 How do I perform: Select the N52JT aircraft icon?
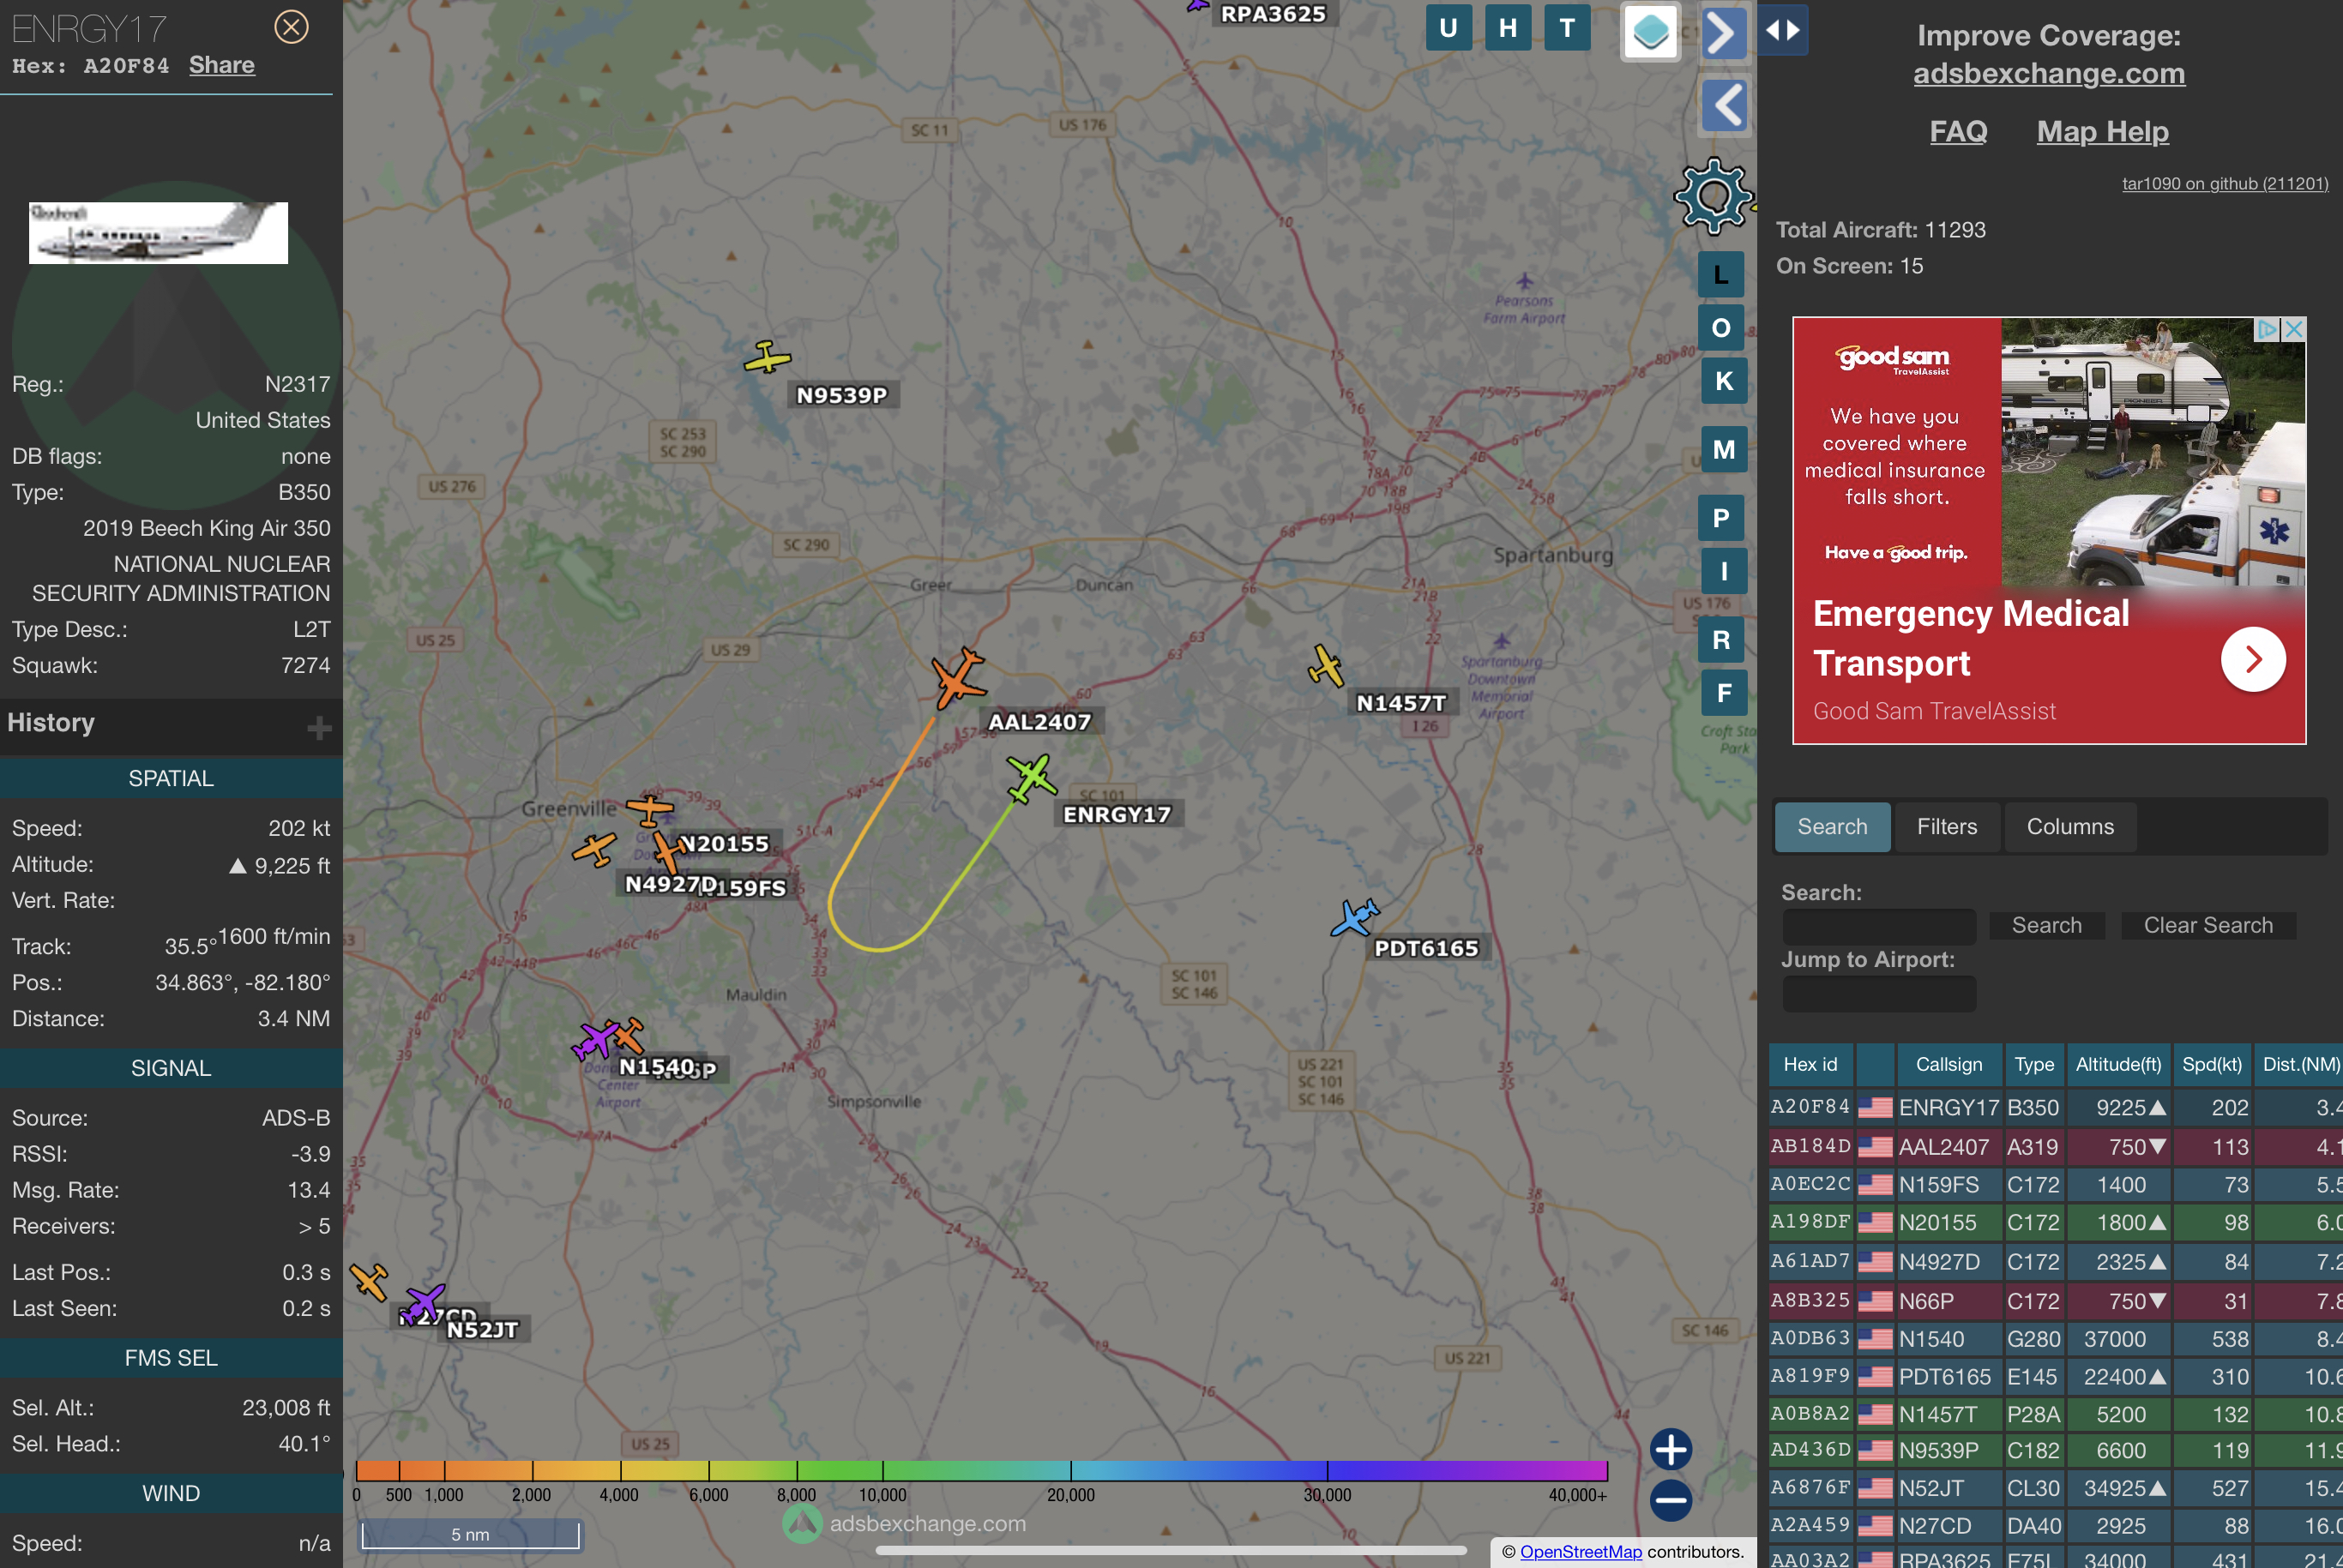pyautogui.click(x=423, y=1302)
